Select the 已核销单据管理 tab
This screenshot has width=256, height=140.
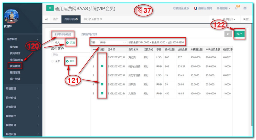(x=89, y=34)
